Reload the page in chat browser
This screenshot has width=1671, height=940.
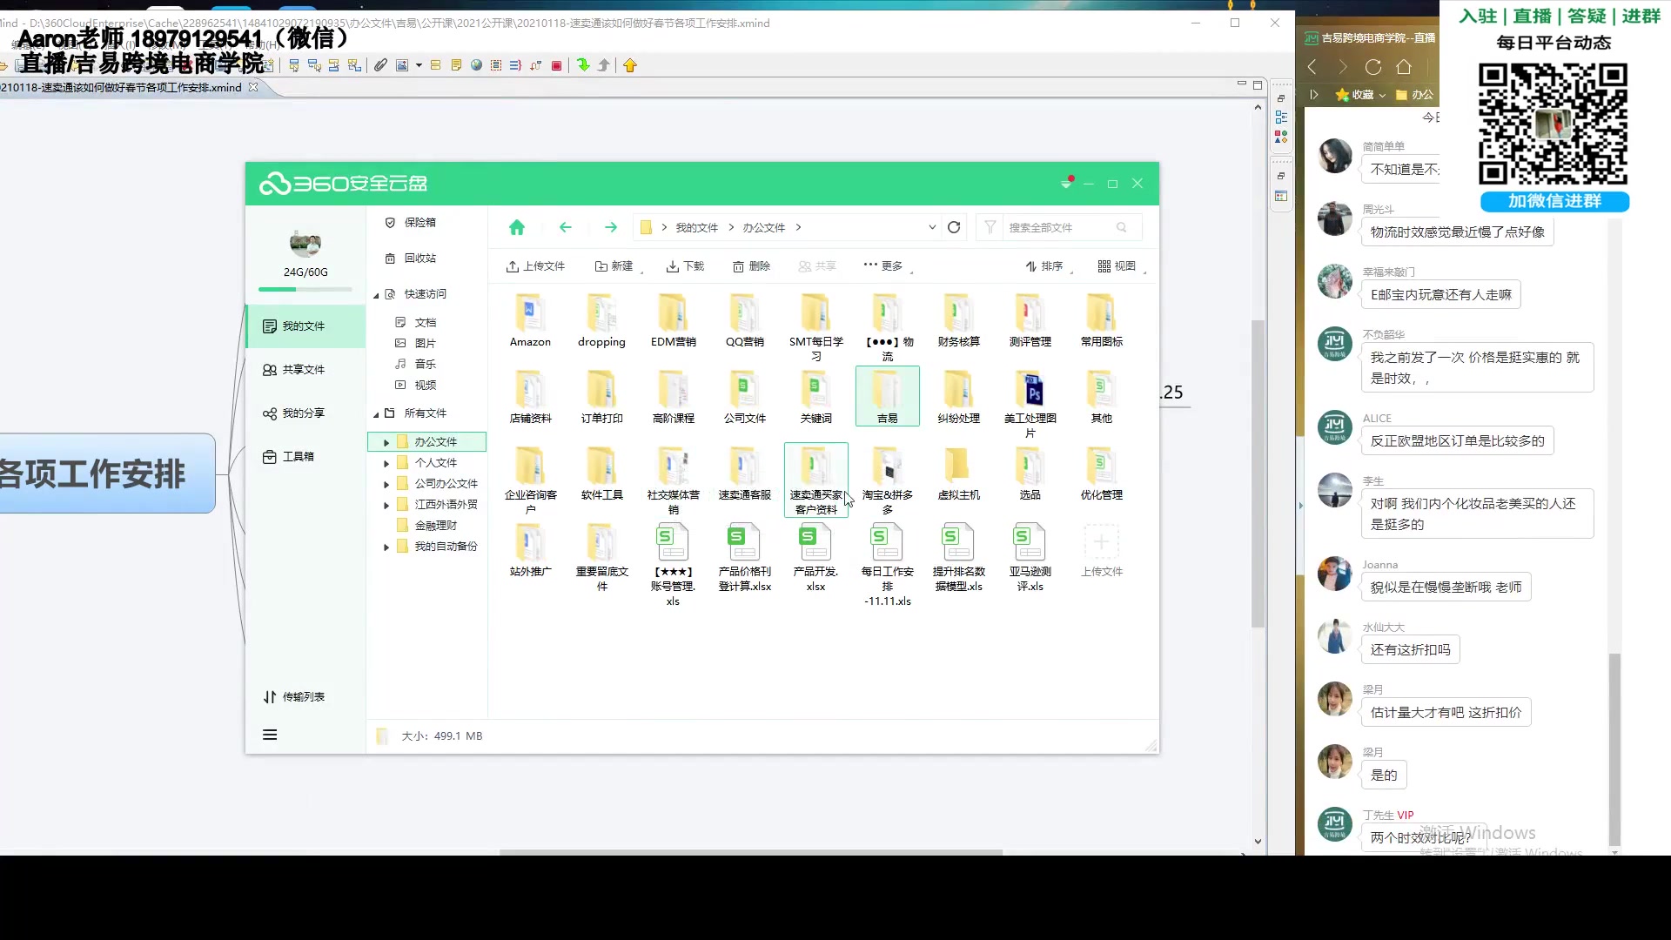(x=1372, y=67)
